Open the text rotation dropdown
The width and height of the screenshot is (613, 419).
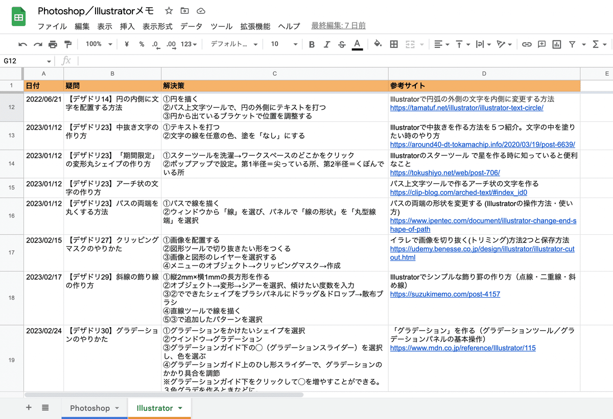click(x=504, y=44)
